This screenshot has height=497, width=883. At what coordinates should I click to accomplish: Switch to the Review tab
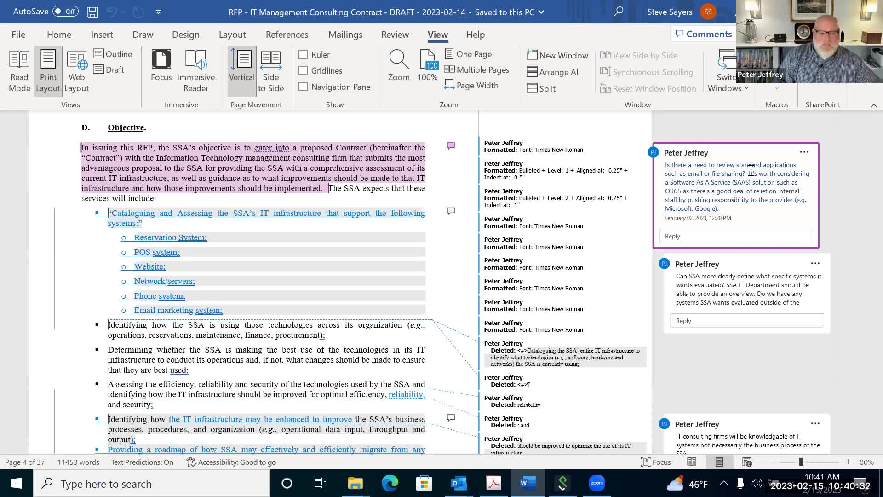(x=395, y=35)
